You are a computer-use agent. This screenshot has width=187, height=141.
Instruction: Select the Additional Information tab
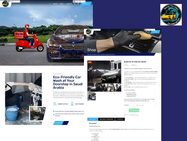pos(106,119)
